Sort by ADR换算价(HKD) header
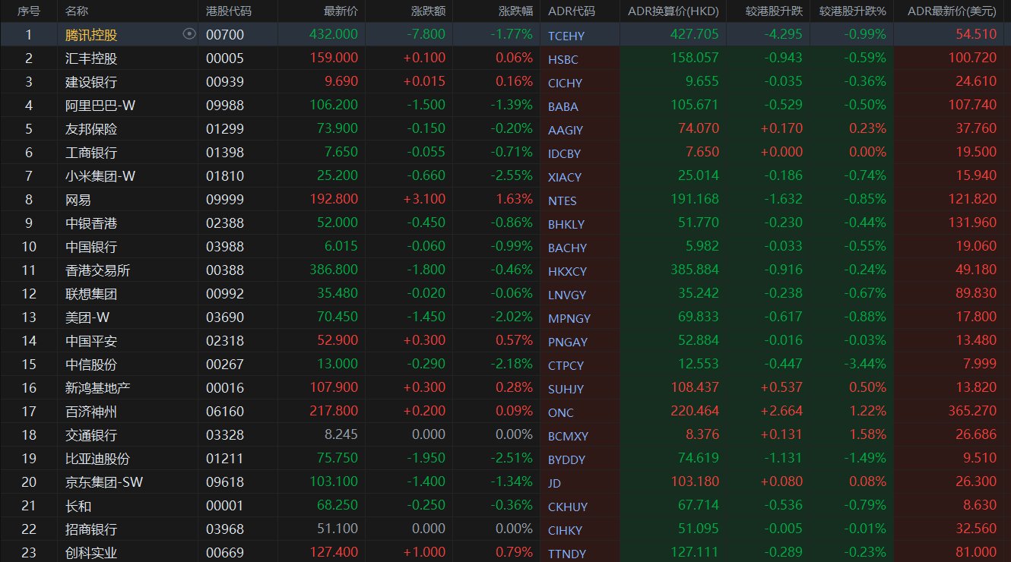 point(673,11)
